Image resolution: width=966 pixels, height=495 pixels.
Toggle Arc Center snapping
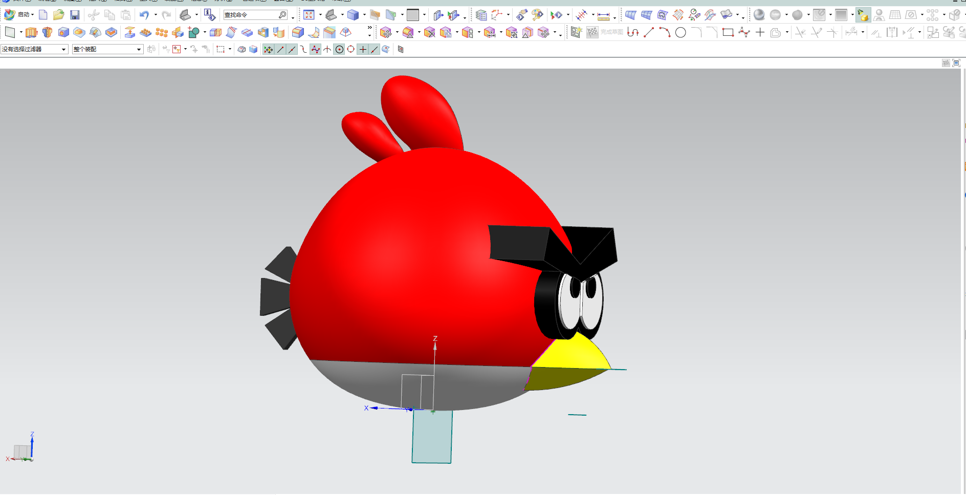(339, 50)
